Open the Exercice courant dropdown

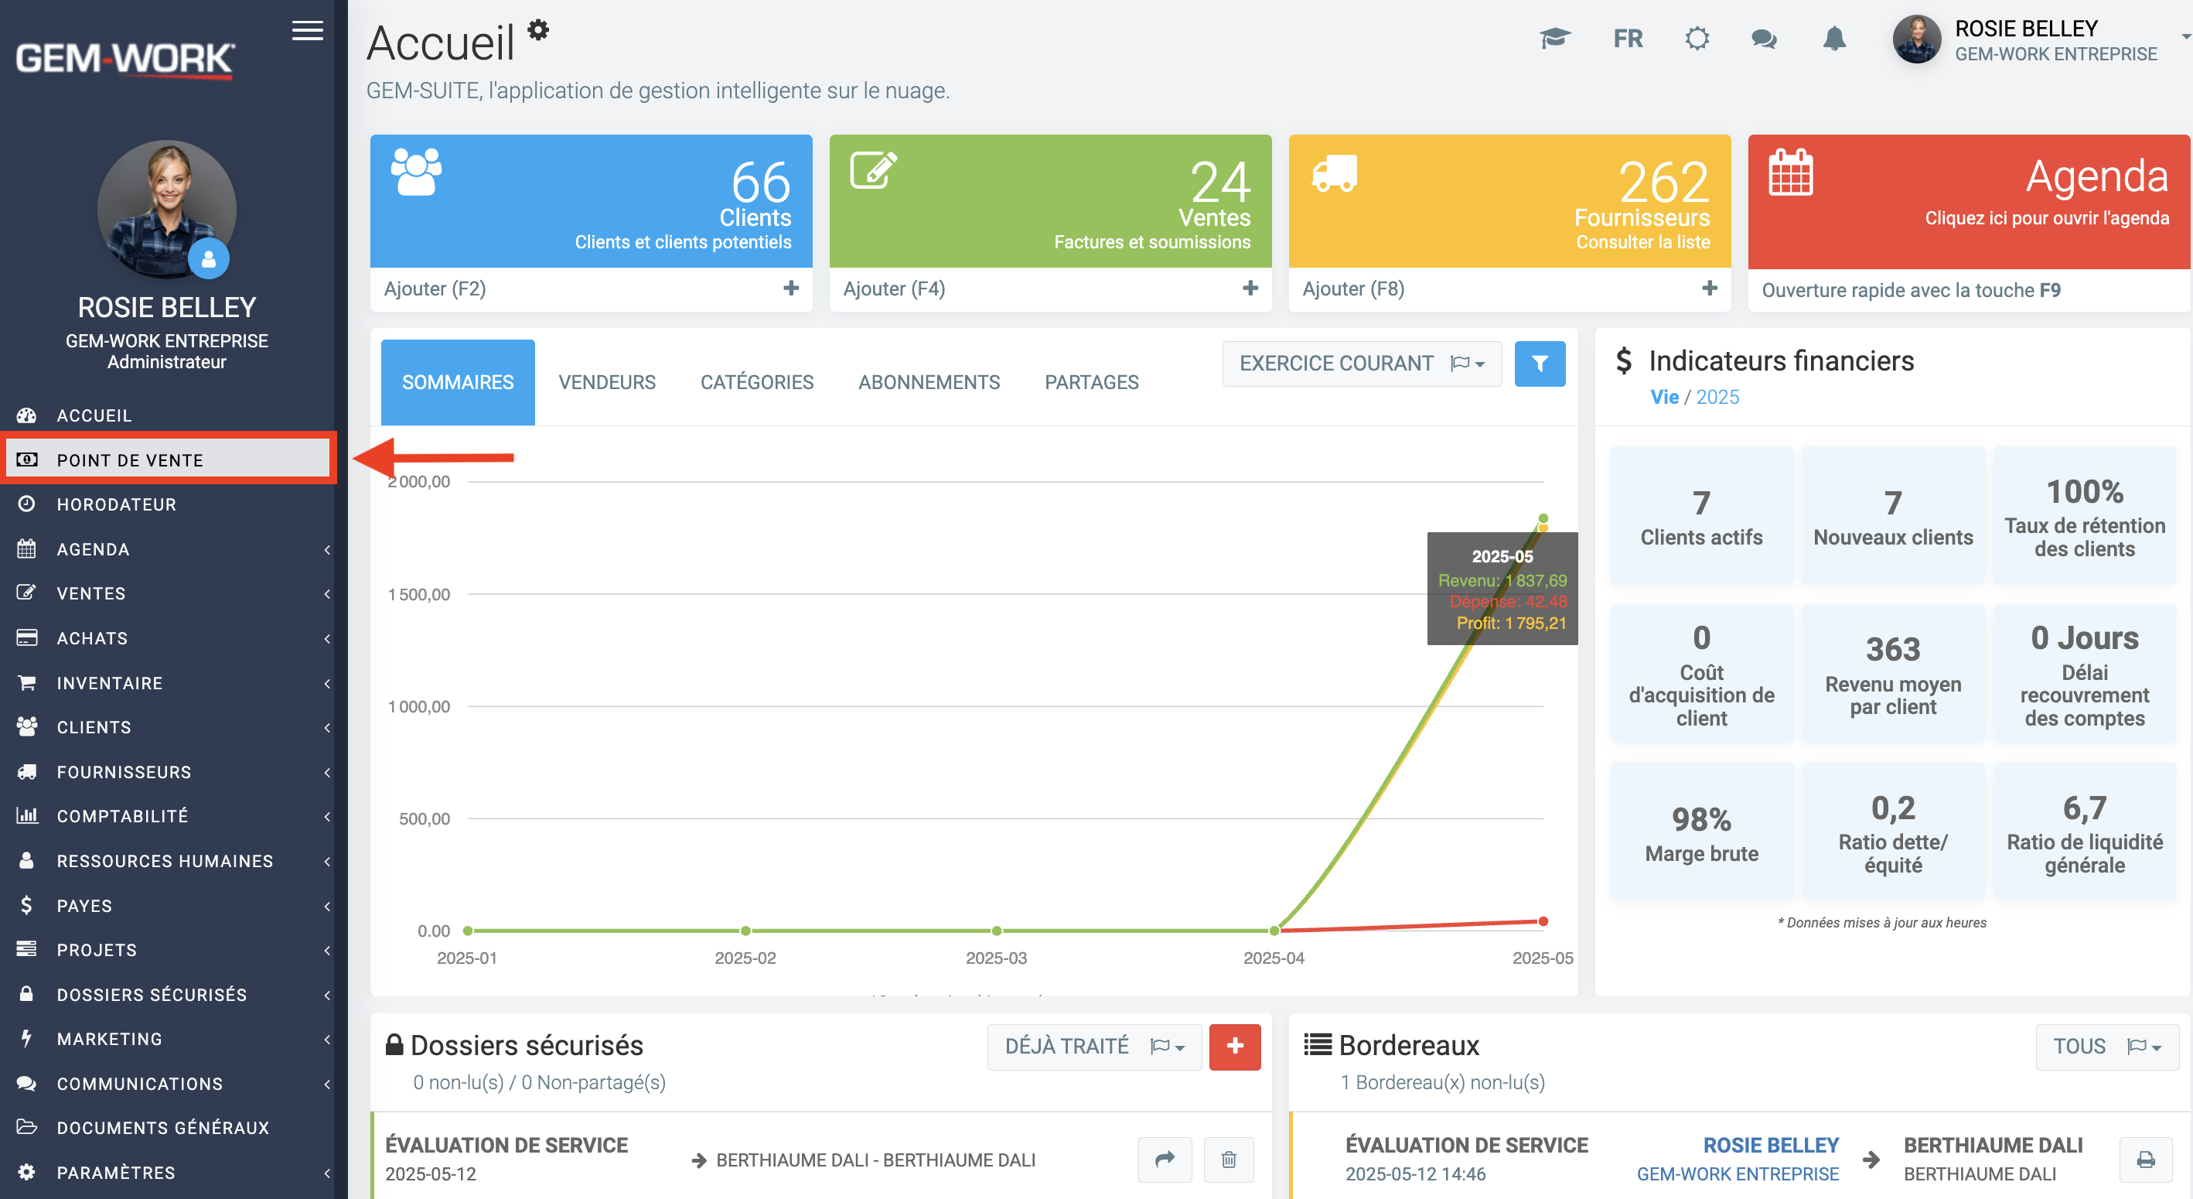click(x=1361, y=364)
